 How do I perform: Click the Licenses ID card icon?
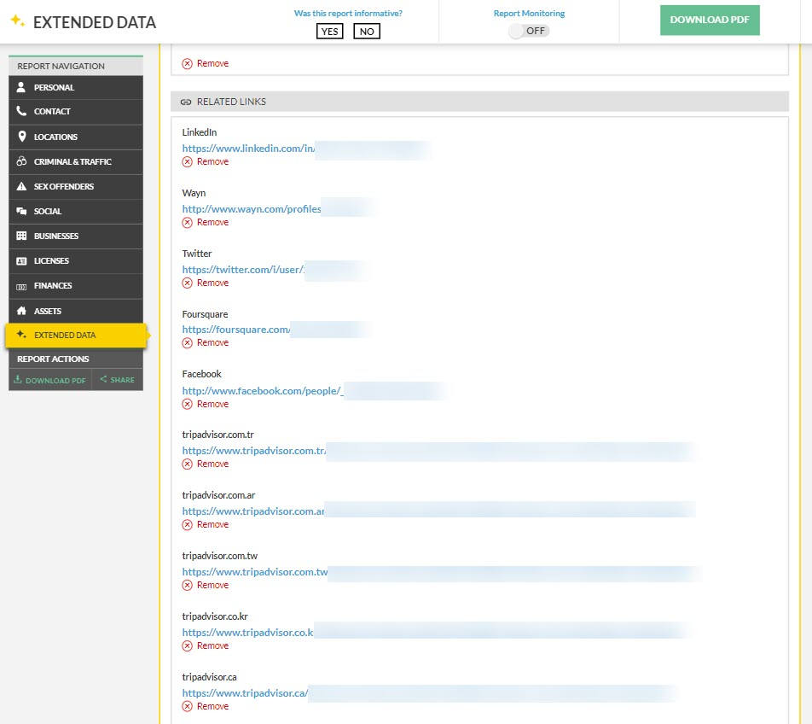(x=21, y=260)
